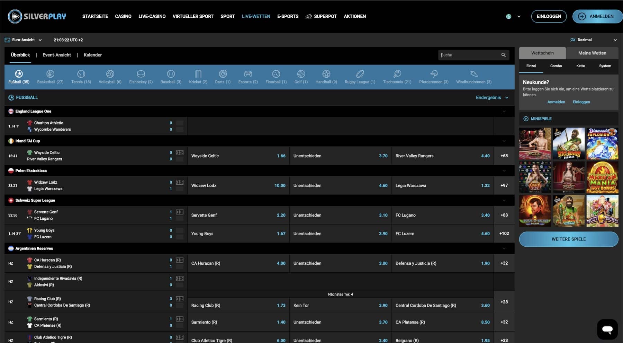
Task: Open the Euro-Ansicht view dropdown
Action: point(24,40)
